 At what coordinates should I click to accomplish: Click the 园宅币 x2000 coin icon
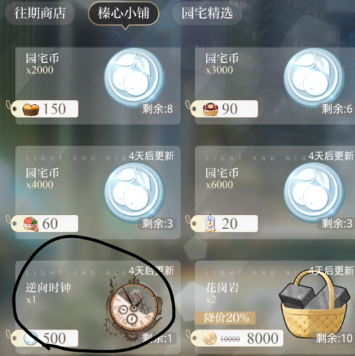pyautogui.click(x=135, y=78)
